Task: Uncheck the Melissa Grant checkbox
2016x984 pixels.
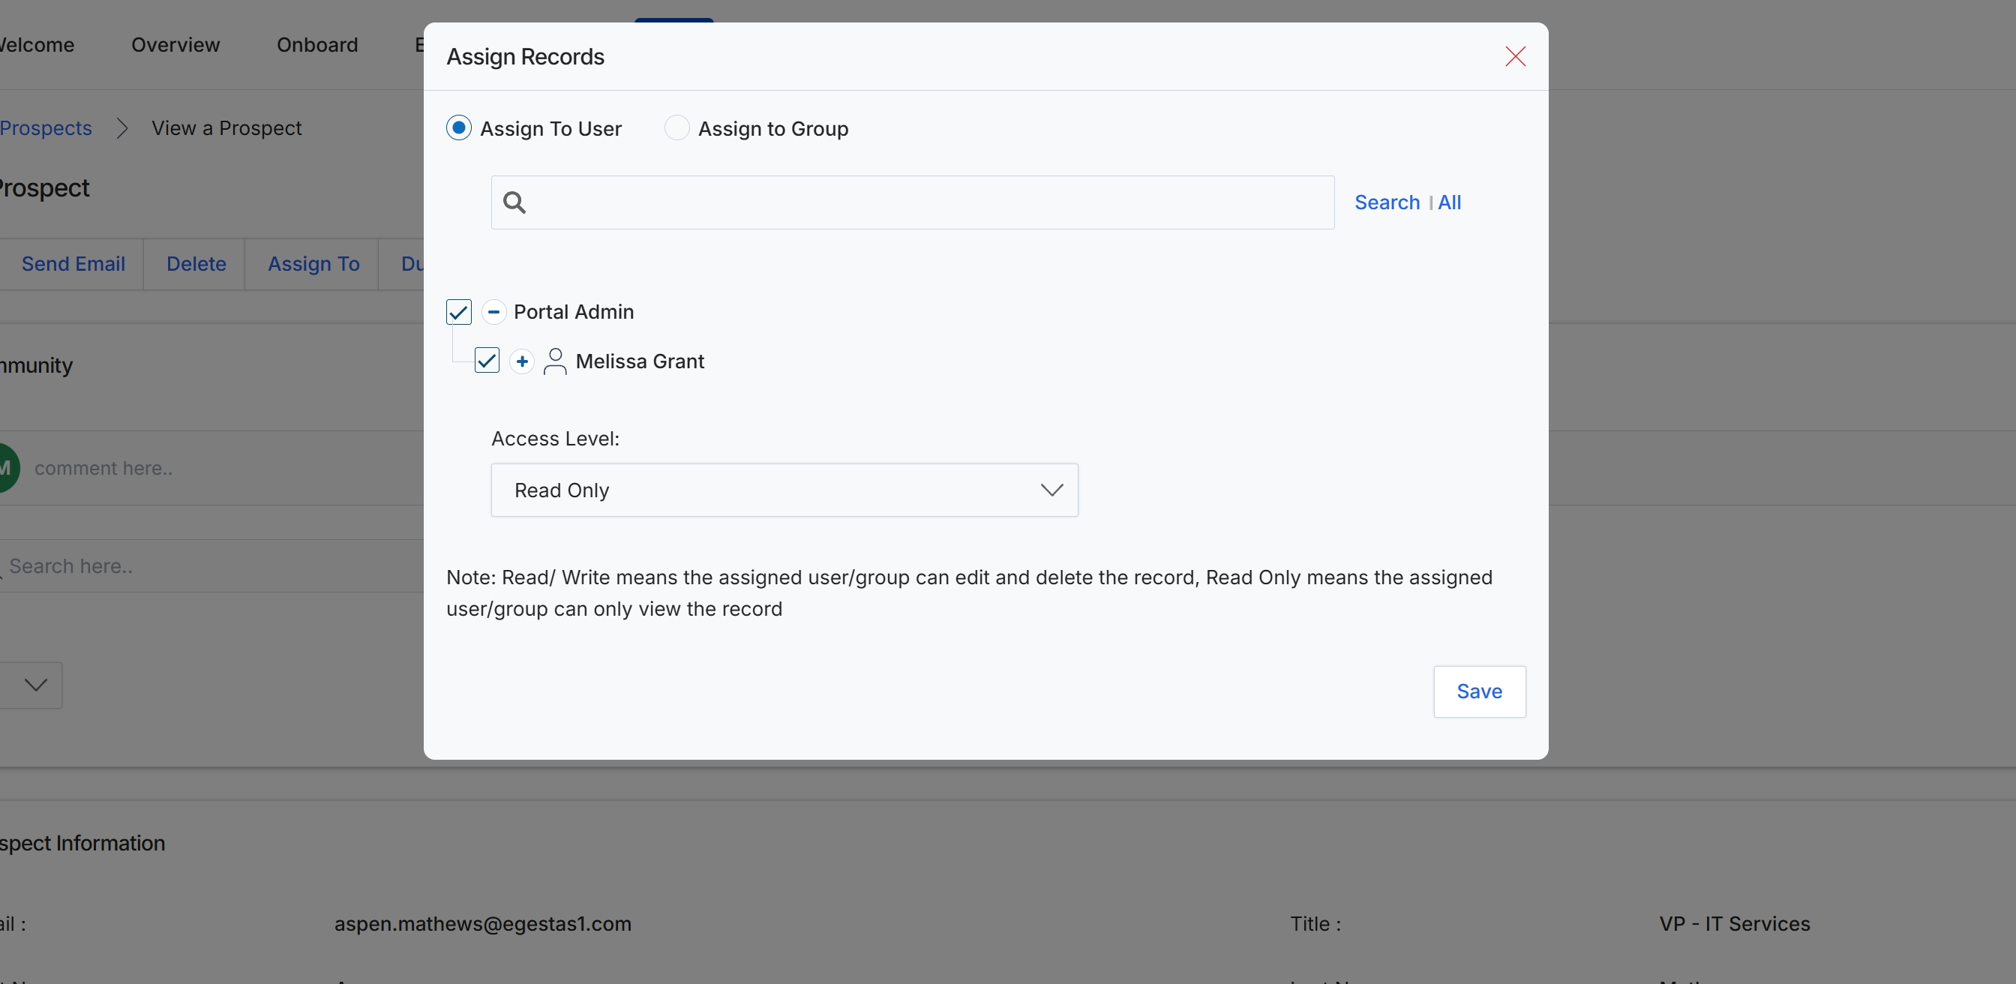Action: pos(487,361)
